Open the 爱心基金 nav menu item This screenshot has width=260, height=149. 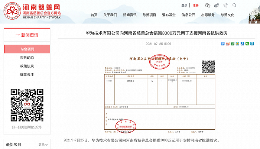coord(169,15)
